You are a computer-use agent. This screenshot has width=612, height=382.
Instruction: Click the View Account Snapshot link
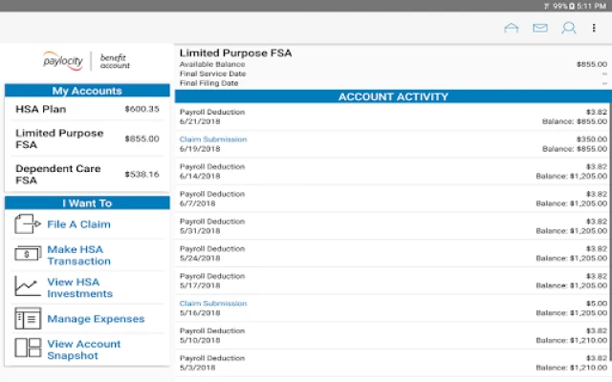click(84, 350)
